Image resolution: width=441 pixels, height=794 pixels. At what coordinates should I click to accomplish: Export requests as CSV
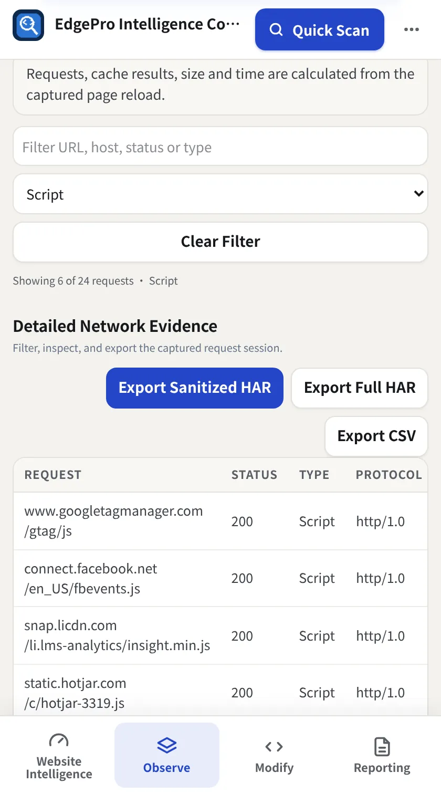[376, 436]
